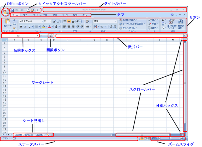Open the Office button menu
This screenshot has height=147, width=202.
coord(5,12)
